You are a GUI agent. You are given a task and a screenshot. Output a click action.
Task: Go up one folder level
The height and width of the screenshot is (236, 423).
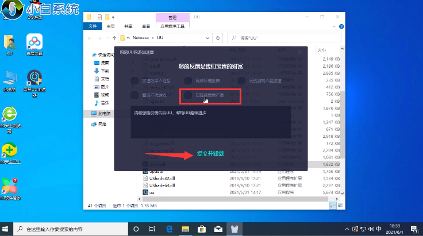[x=114, y=38]
